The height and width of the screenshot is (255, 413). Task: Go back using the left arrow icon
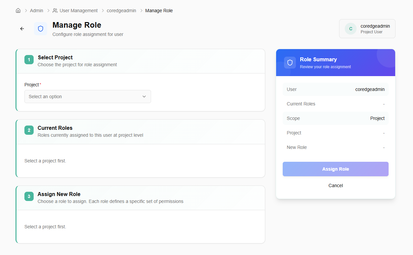tap(22, 29)
